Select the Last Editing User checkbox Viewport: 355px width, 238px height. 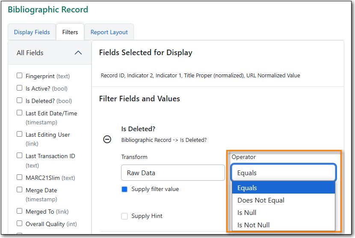(x=20, y=134)
